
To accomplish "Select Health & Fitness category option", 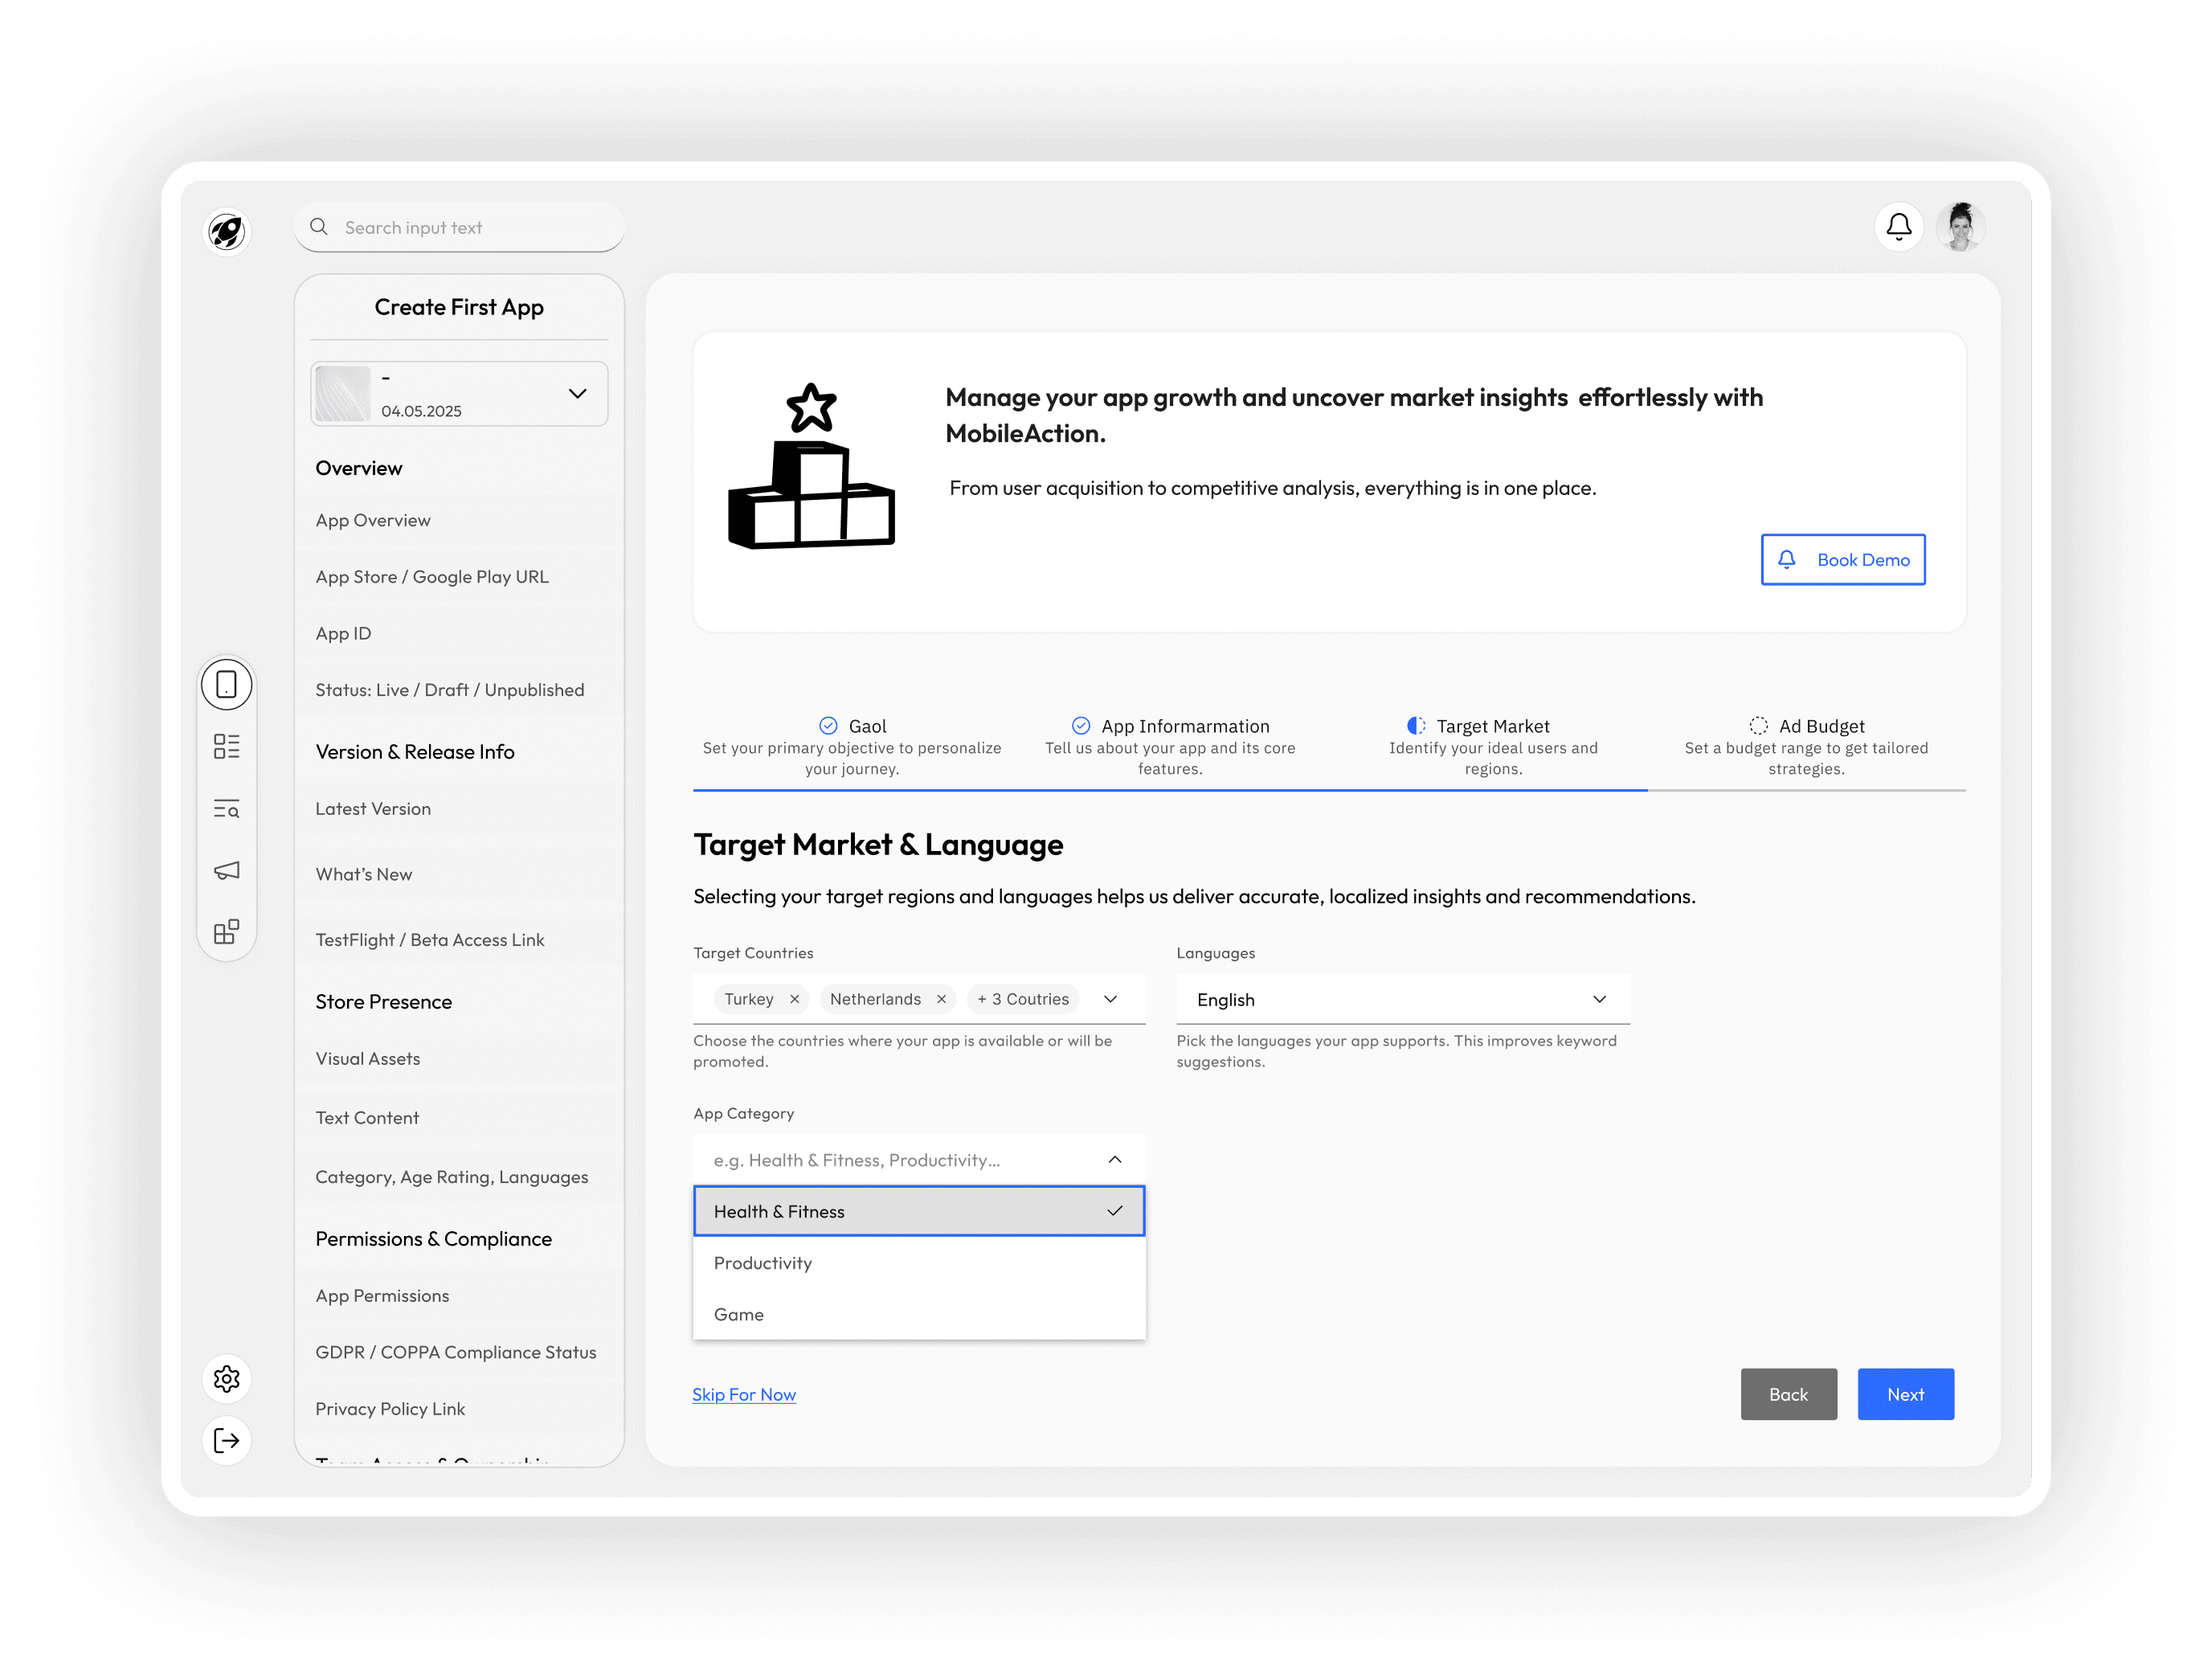I will click(918, 1211).
